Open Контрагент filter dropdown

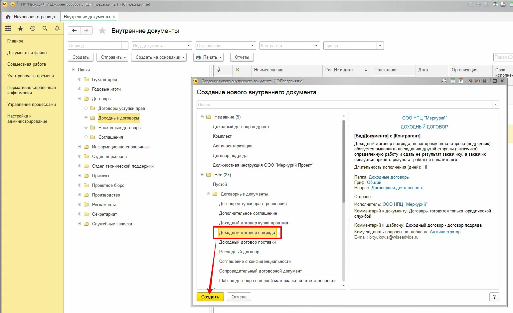(316, 46)
